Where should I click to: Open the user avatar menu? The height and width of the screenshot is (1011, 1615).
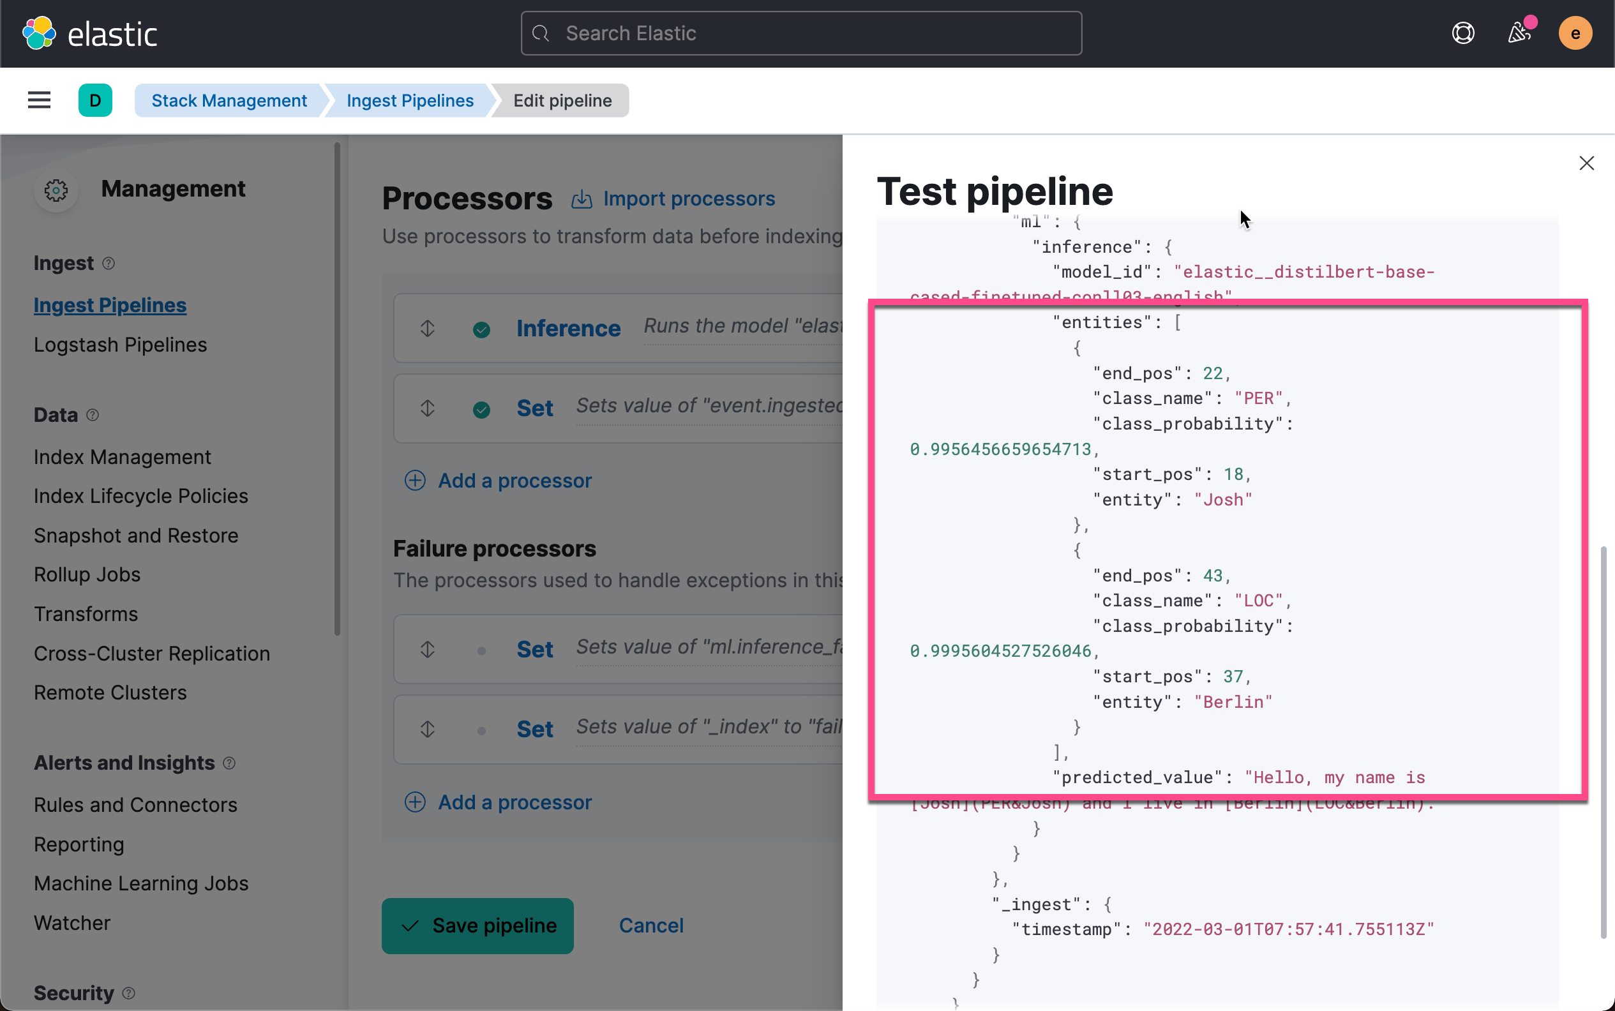[x=1575, y=33]
